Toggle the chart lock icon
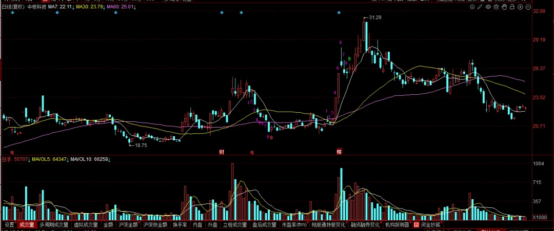The image size is (554, 231). 512,7
